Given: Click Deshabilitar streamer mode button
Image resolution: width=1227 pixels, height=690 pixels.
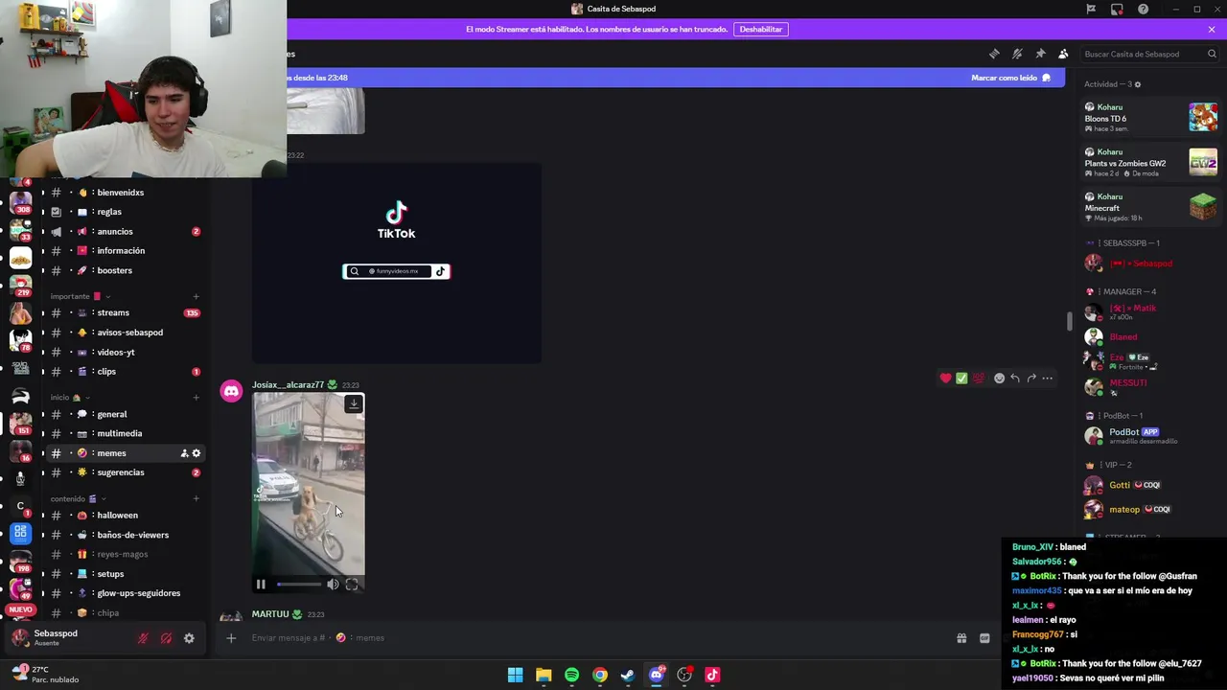Looking at the screenshot, I should coord(760,30).
